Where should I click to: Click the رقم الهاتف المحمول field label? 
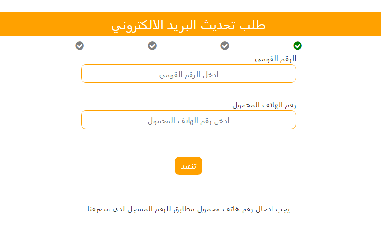coord(264,105)
